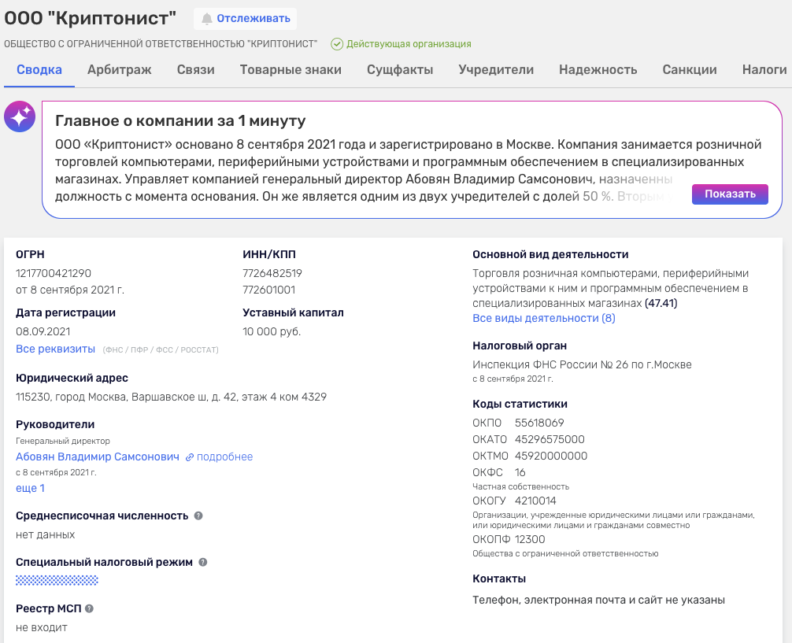Open the Санкции tab
This screenshot has height=643, width=792.
tap(690, 70)
